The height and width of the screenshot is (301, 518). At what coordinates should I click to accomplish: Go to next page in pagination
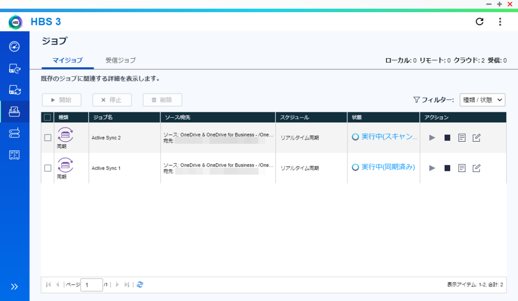click(117, 284)
